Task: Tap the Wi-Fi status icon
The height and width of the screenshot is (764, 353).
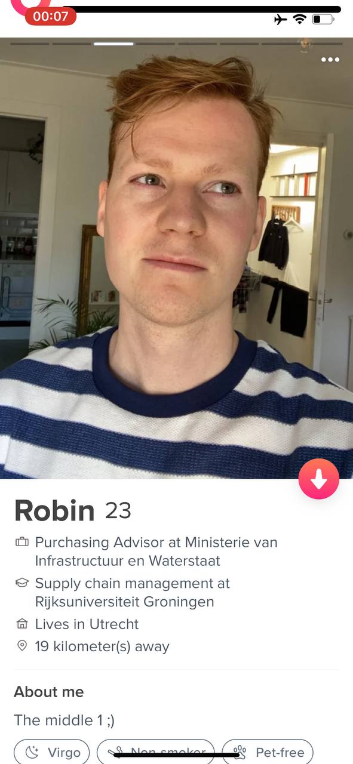Action: 299,19
